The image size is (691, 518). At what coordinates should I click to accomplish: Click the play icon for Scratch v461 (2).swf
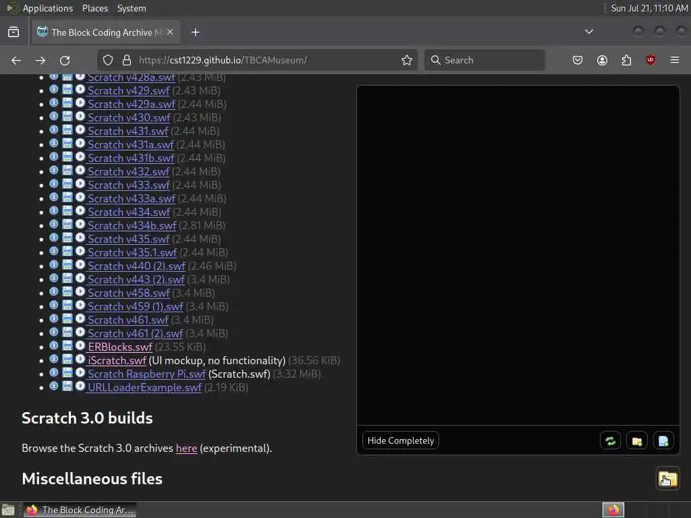[80, 332]
